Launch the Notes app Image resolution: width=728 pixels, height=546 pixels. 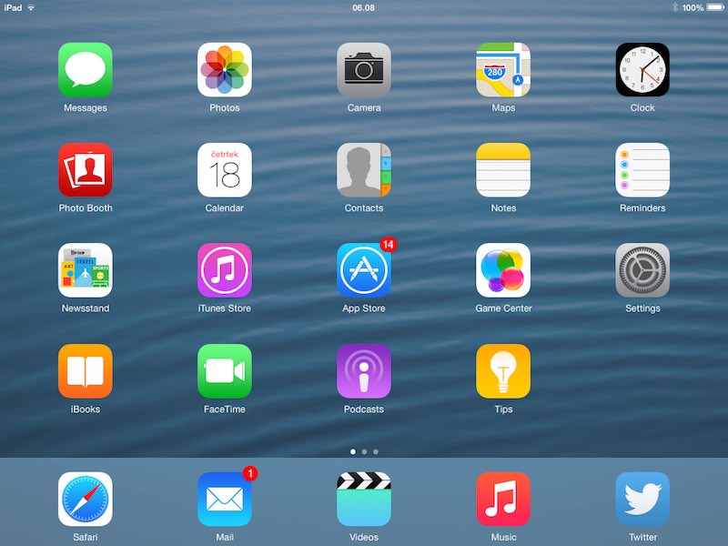click(503, 170)
